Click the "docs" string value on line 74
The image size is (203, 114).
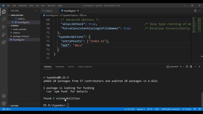(x=78, y=45)
